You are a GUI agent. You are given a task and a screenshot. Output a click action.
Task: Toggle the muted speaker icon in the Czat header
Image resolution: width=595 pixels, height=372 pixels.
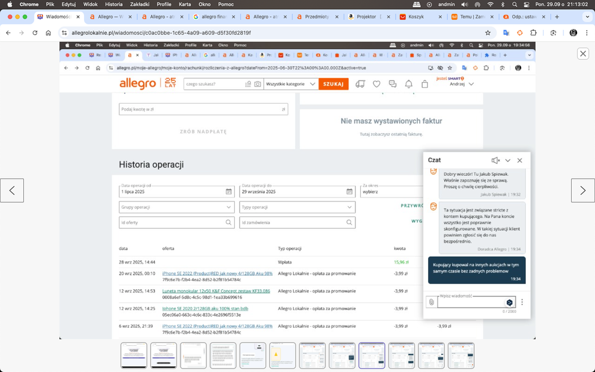(495, 160)
